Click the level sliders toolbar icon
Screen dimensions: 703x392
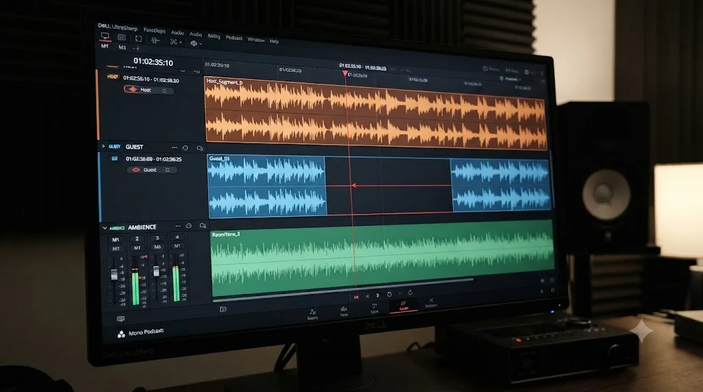click(x=155, y=40)
